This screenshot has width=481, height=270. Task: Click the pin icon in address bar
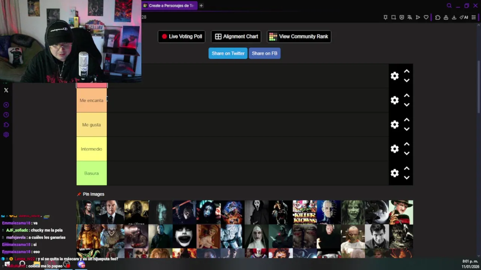coord(385,17)
